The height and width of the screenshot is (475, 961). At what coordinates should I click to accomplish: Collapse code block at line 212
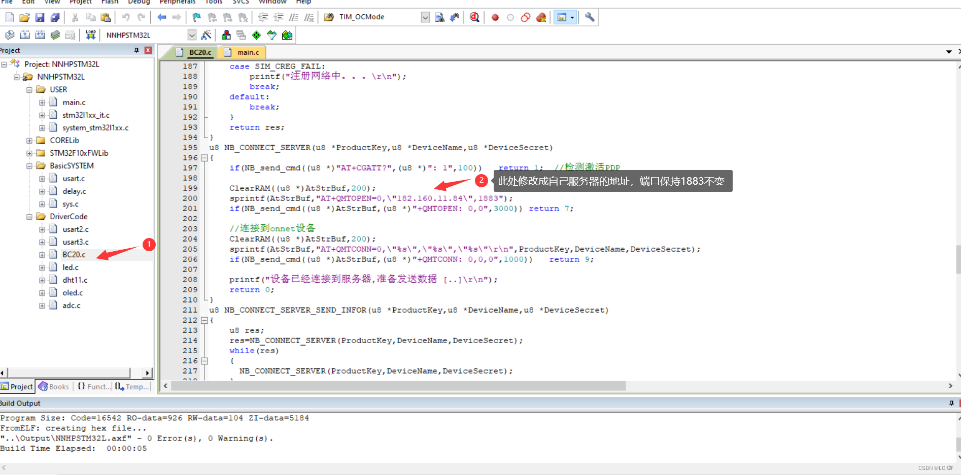[x=204, y=320]
